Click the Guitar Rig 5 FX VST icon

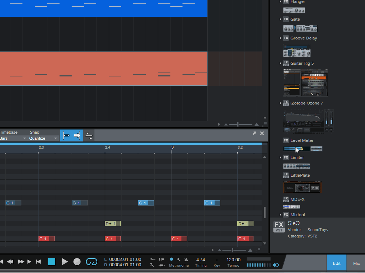[286, 63]
